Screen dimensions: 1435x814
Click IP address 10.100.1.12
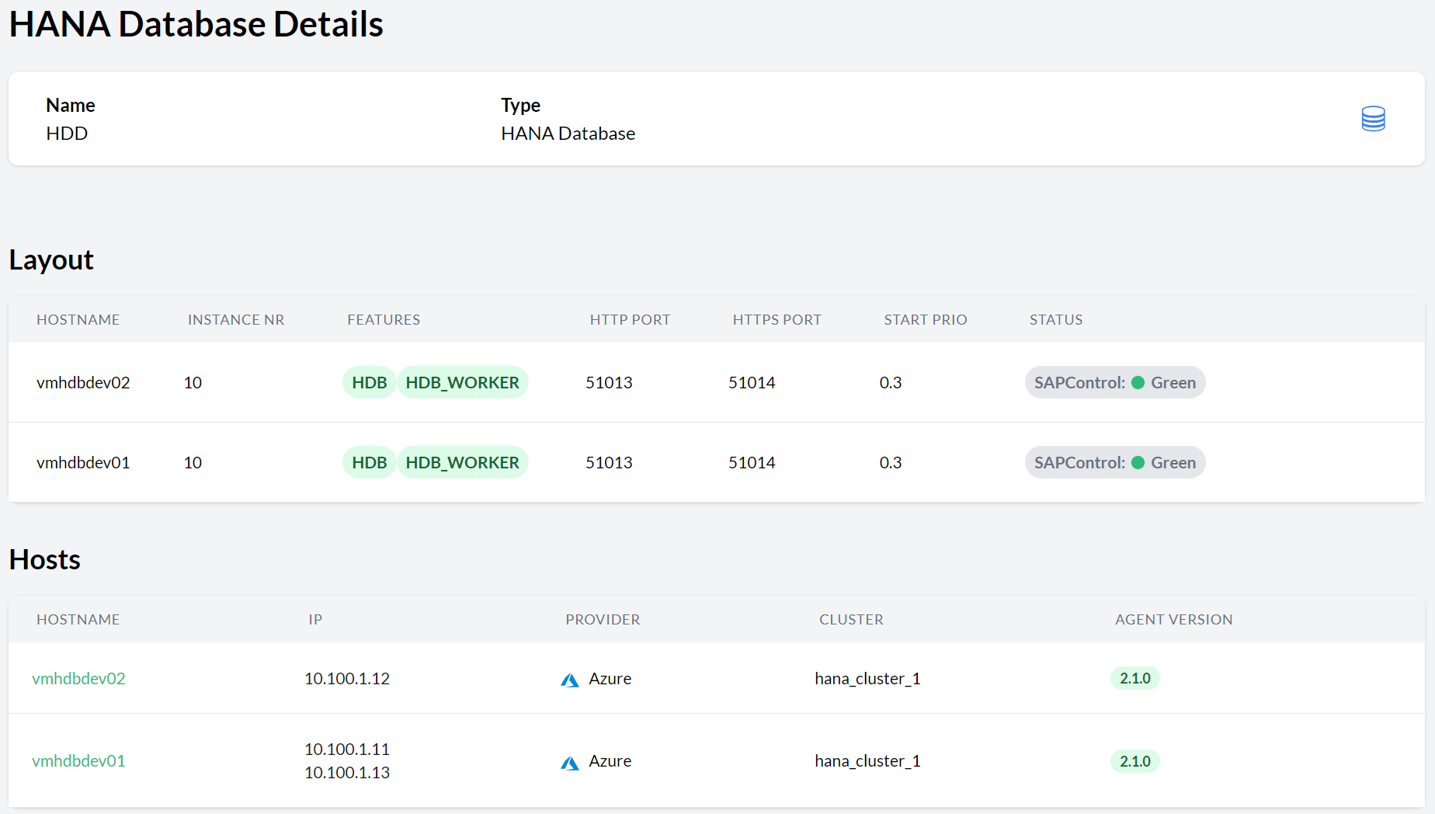(x=347, y=678)
